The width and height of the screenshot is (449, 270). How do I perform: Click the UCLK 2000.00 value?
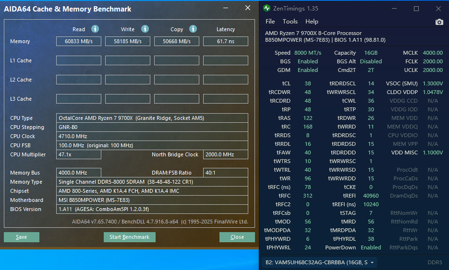point(433,70)
